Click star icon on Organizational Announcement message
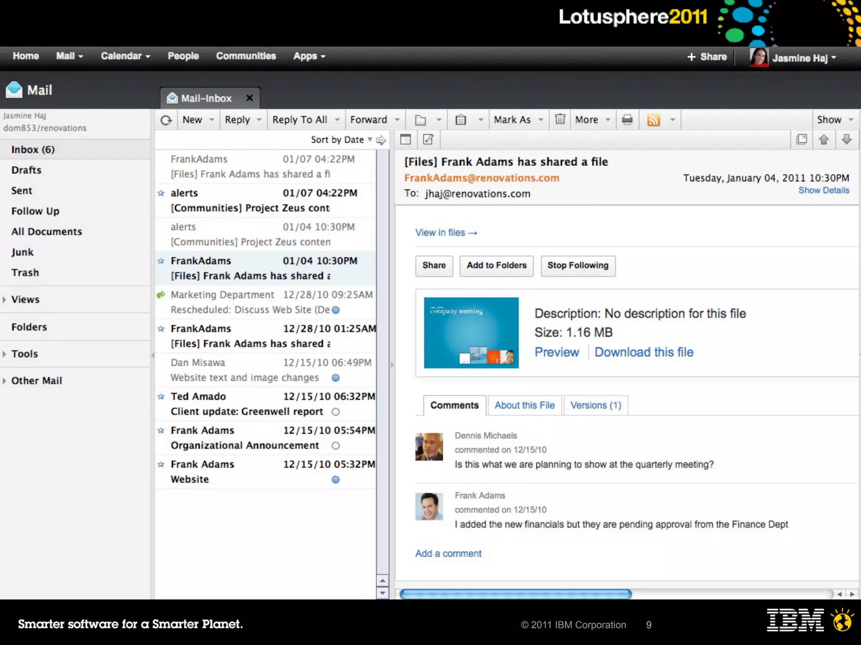This screenshot has height=645, width=861. pos(161,430)
